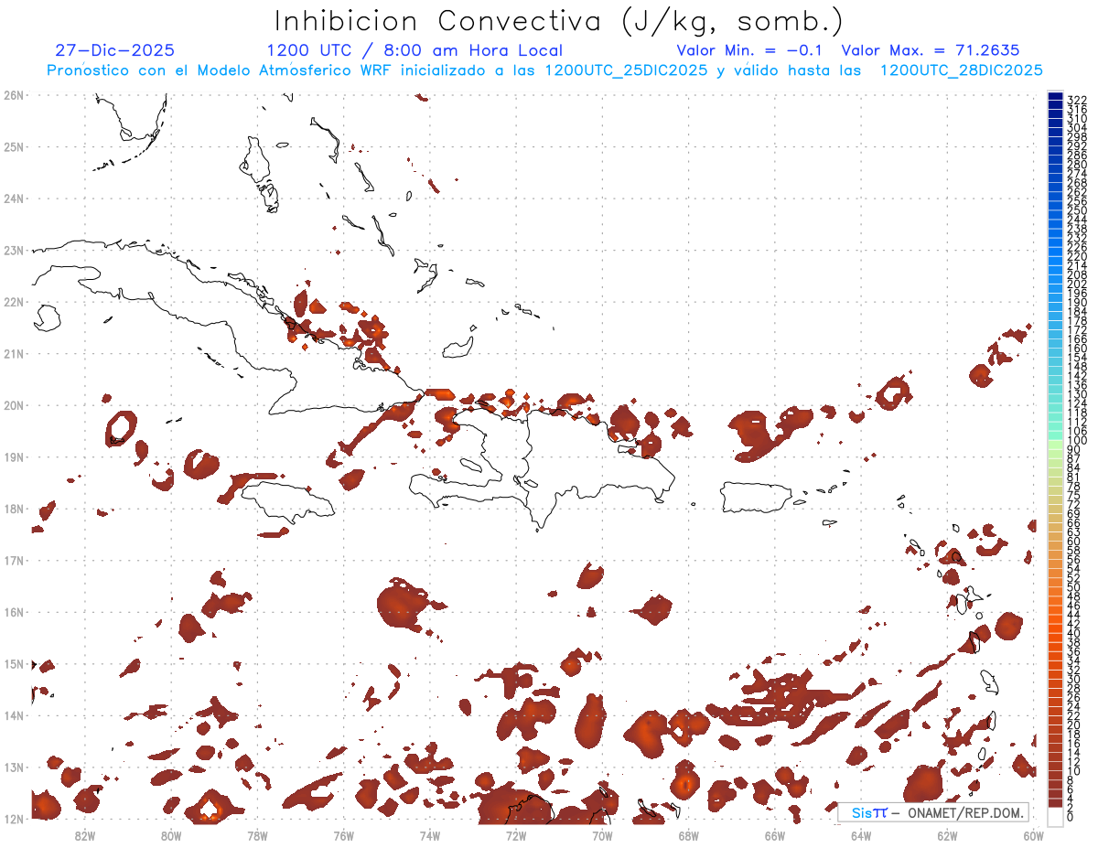Viewport: 1098px width, 848px height.
Task: Click the 'SisTT - ONAMET/REP.DOM.' credit box
Action: click(x=933, y=812)
